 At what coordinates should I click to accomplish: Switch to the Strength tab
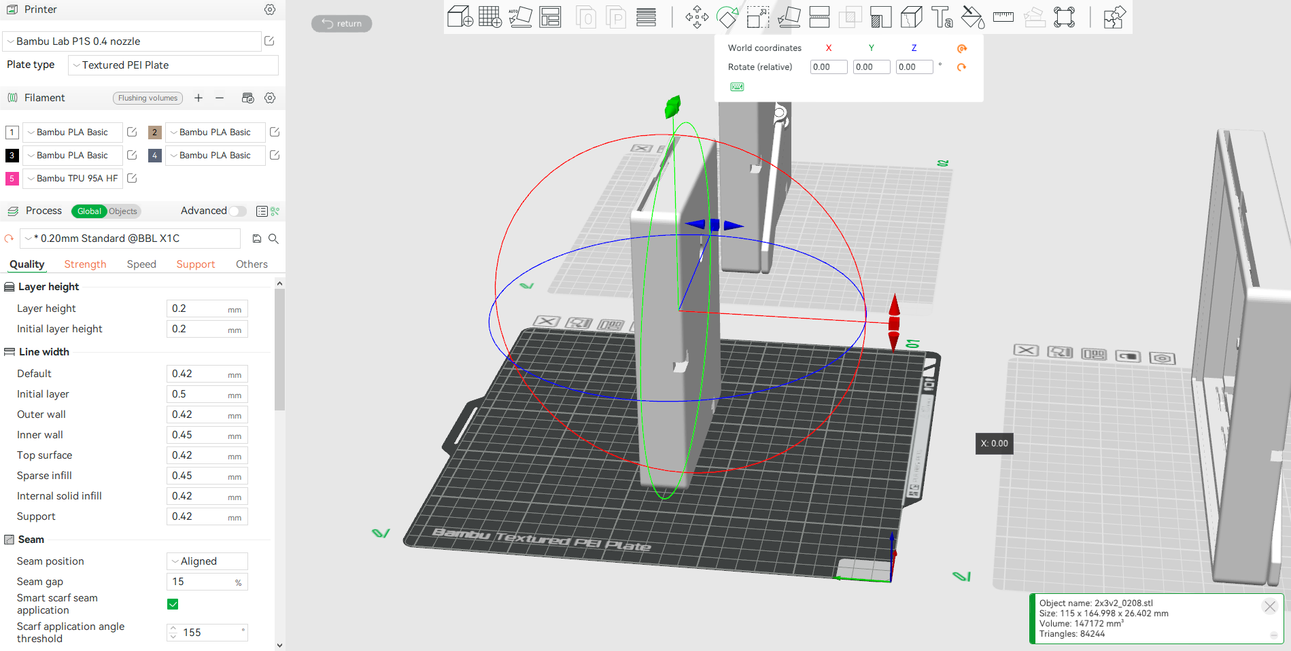point(85,264)
